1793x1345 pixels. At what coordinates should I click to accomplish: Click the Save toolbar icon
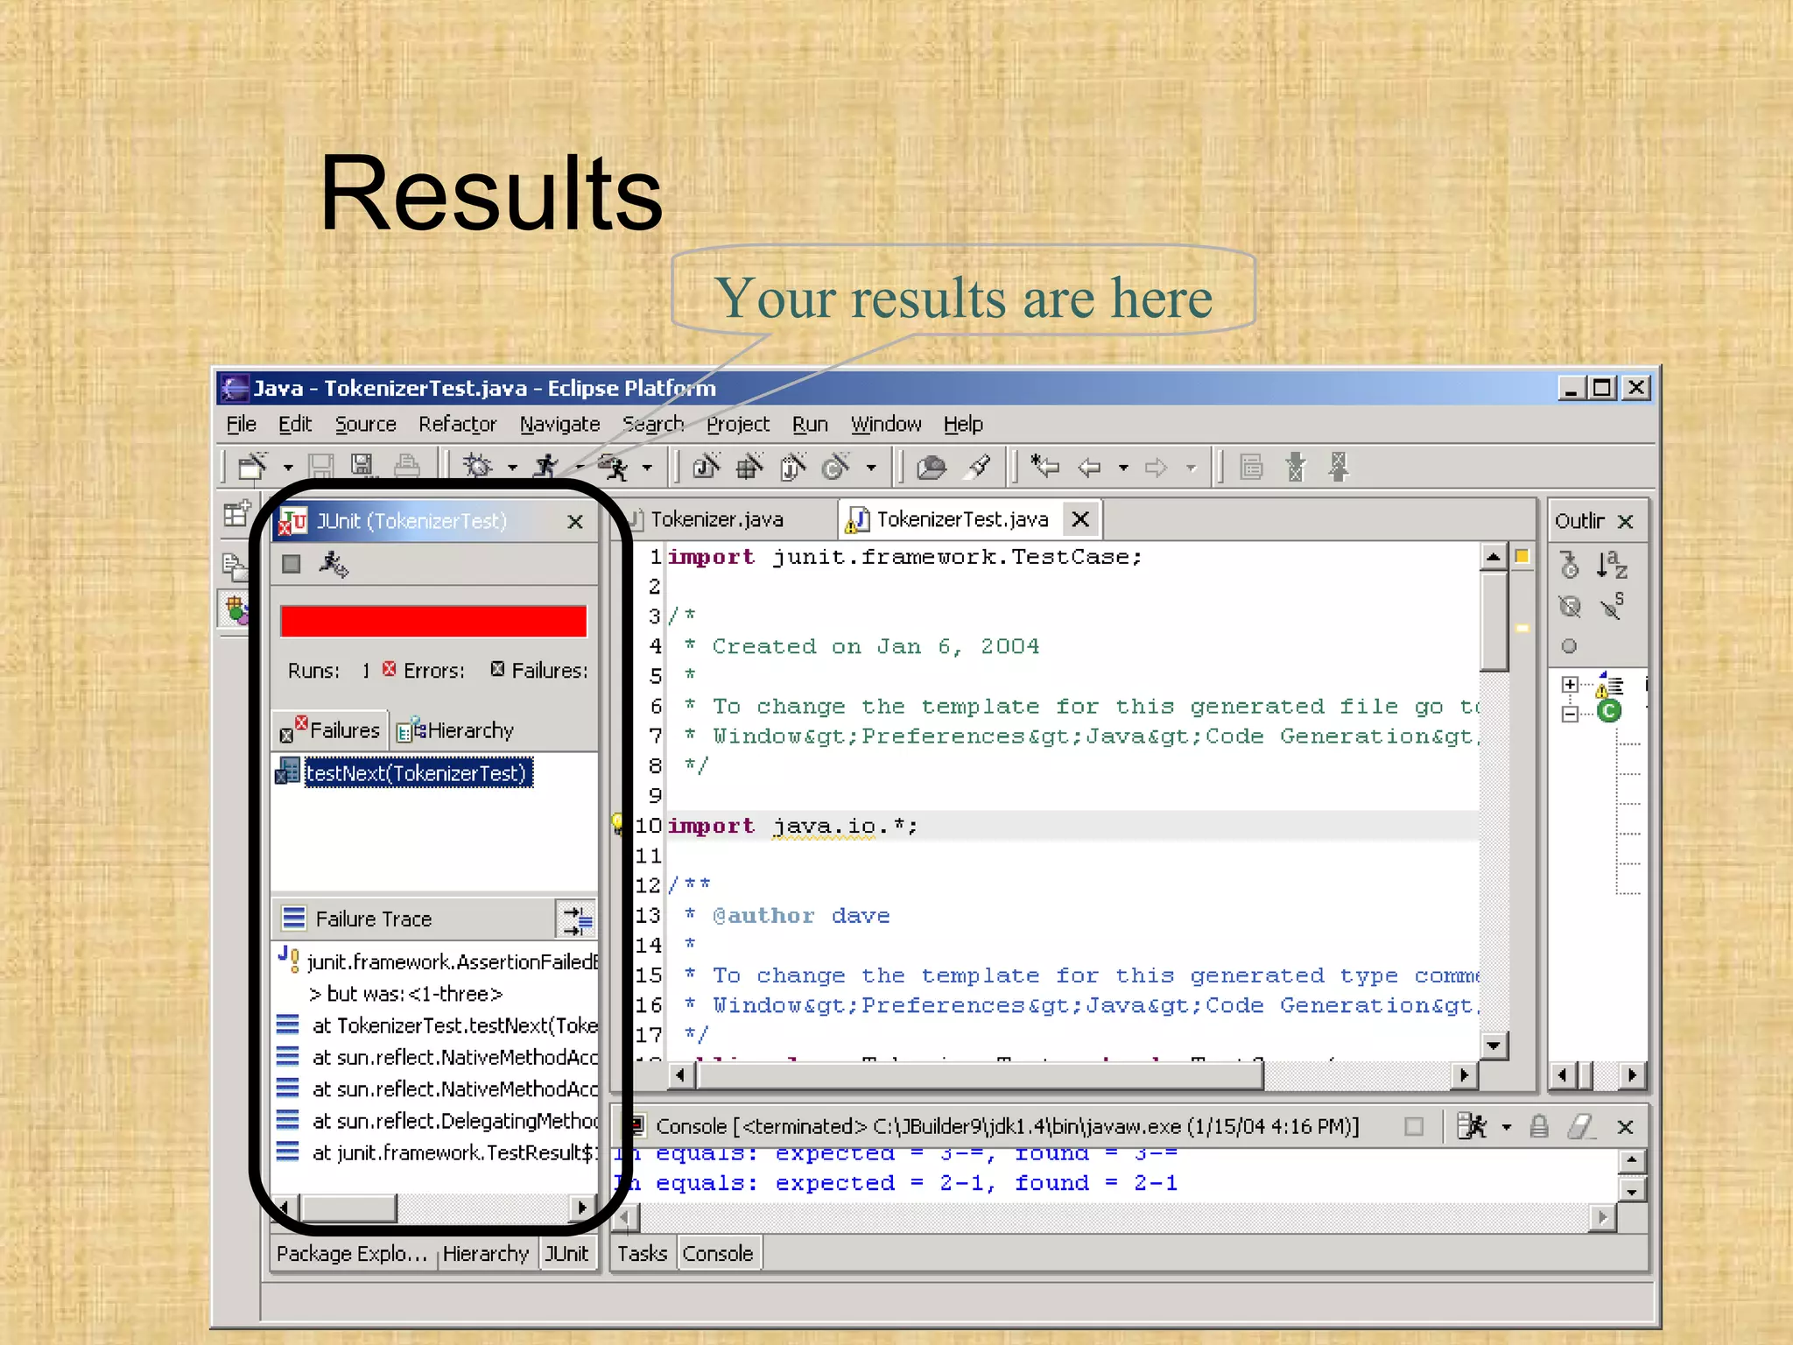click(320, 467)
